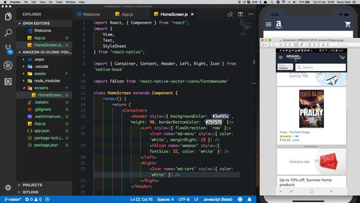Image resolution: width=360 pixels, height=203 pixels.
Task: Click the zoom out button in Preview toolbar
Action: pos(274,45)
